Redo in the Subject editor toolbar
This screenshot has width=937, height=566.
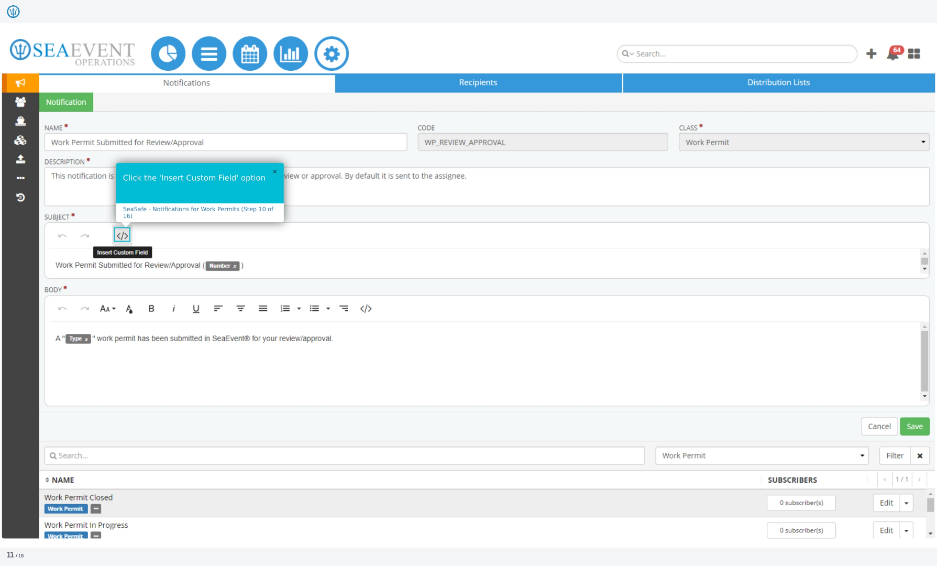point(85,236)
